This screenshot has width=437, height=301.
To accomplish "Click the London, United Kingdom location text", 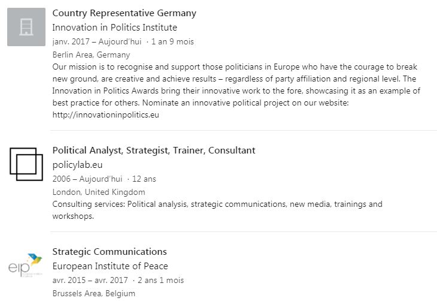I will (99, 192).
